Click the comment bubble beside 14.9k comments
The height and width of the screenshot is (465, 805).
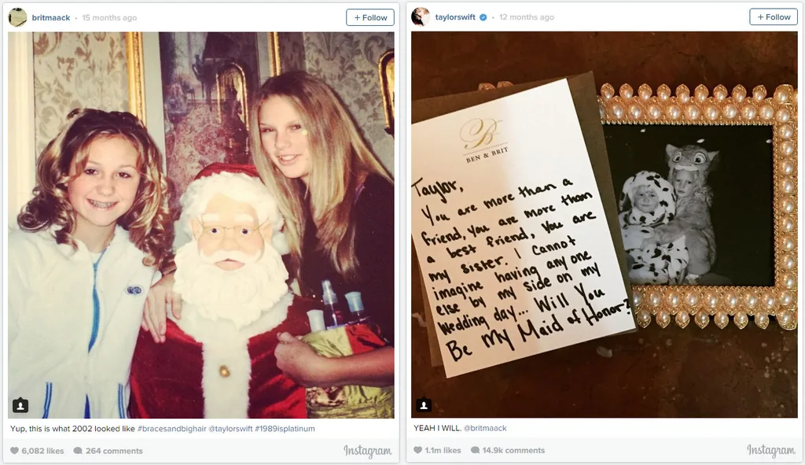click(475, 450)
